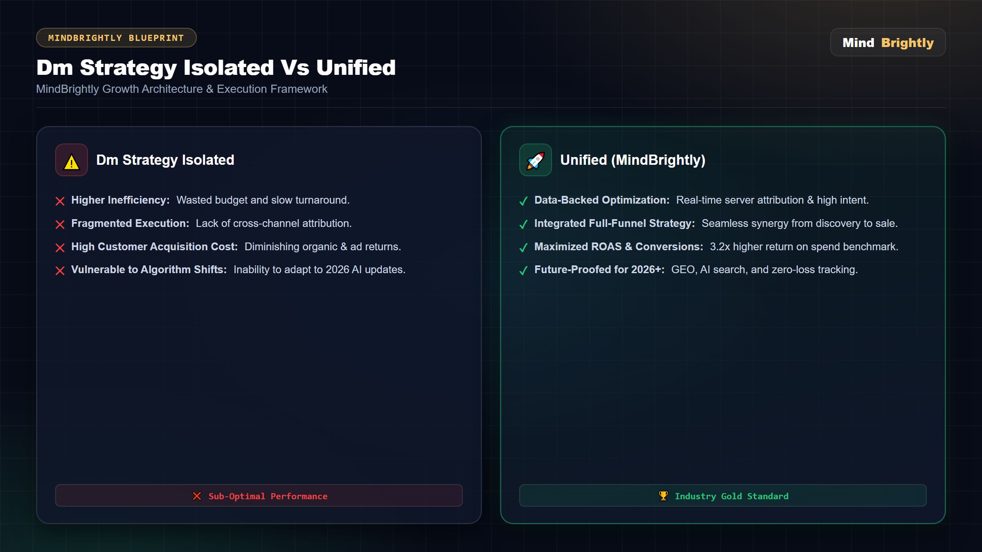
Task: Click the red X icon in Sub-Optimal Performance bar
Action: 197,496
